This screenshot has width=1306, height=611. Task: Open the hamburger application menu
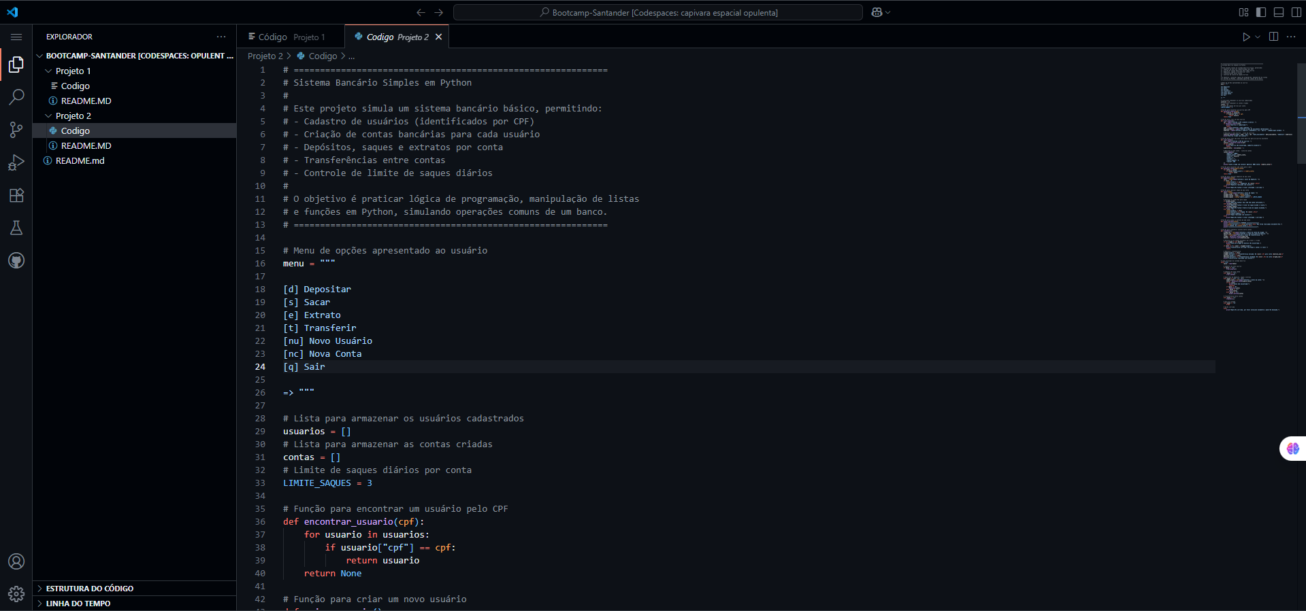click(x=16, y=37)
